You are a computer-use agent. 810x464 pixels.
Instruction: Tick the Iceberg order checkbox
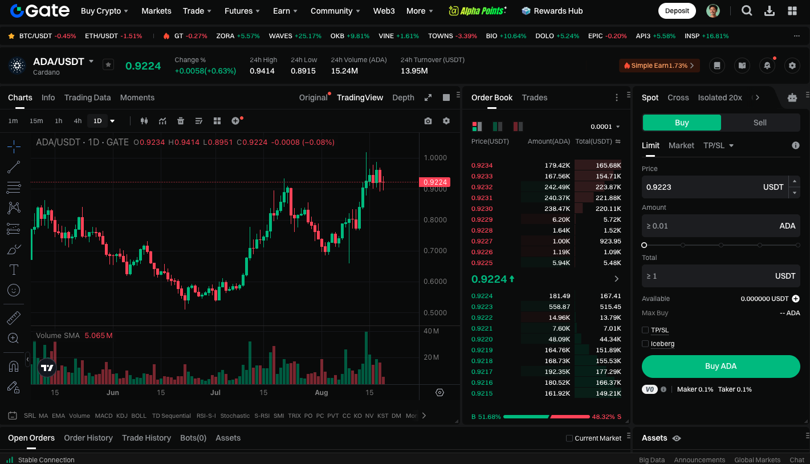[645, 344]
